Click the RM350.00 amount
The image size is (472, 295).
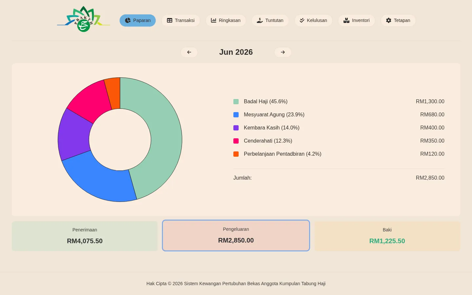tap(432, 141)
